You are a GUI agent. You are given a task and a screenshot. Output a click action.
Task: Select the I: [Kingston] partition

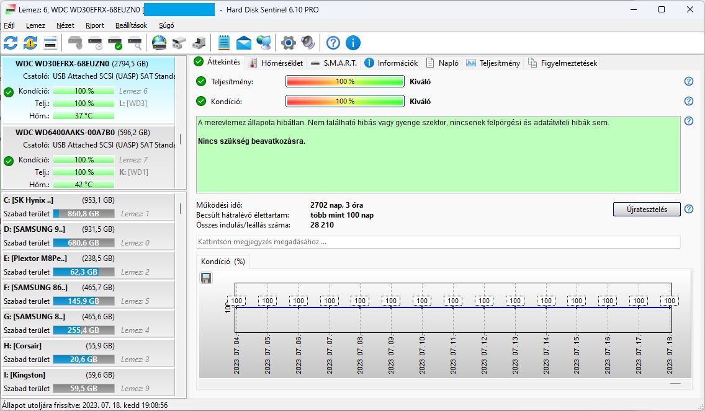[x=89, y=382]
